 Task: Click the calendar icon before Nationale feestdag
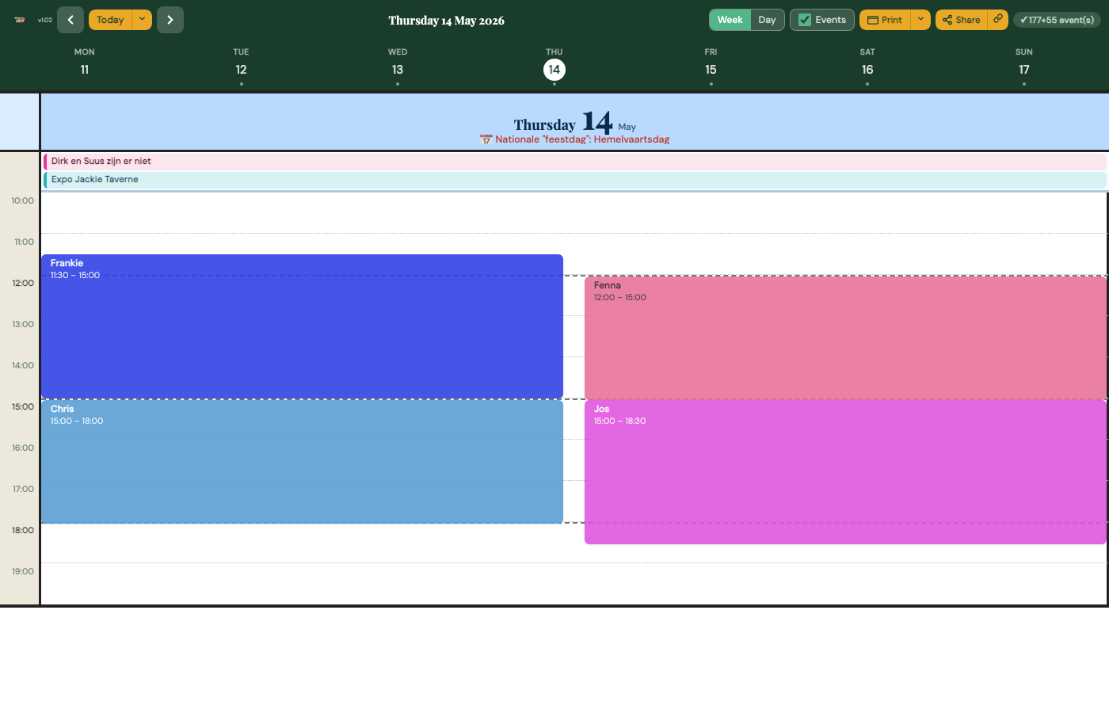pos(486,139)
